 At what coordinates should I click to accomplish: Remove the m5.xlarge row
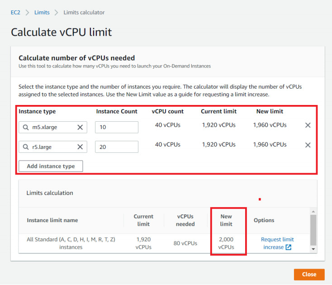click(308, 125)
